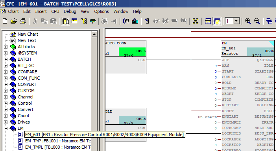The image size is (277, 151).
Task: Click the Cut scissors icon
Action: (x=35, y=21)
